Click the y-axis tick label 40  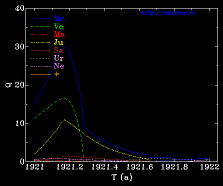tap(19, 8)
